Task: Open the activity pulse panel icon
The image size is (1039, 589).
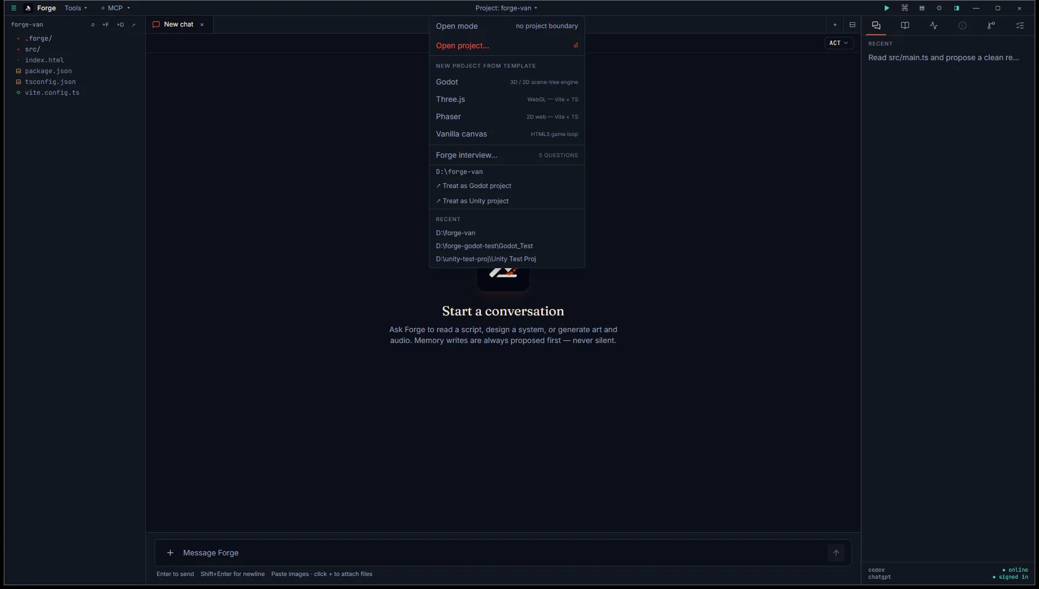Action: 934,25
